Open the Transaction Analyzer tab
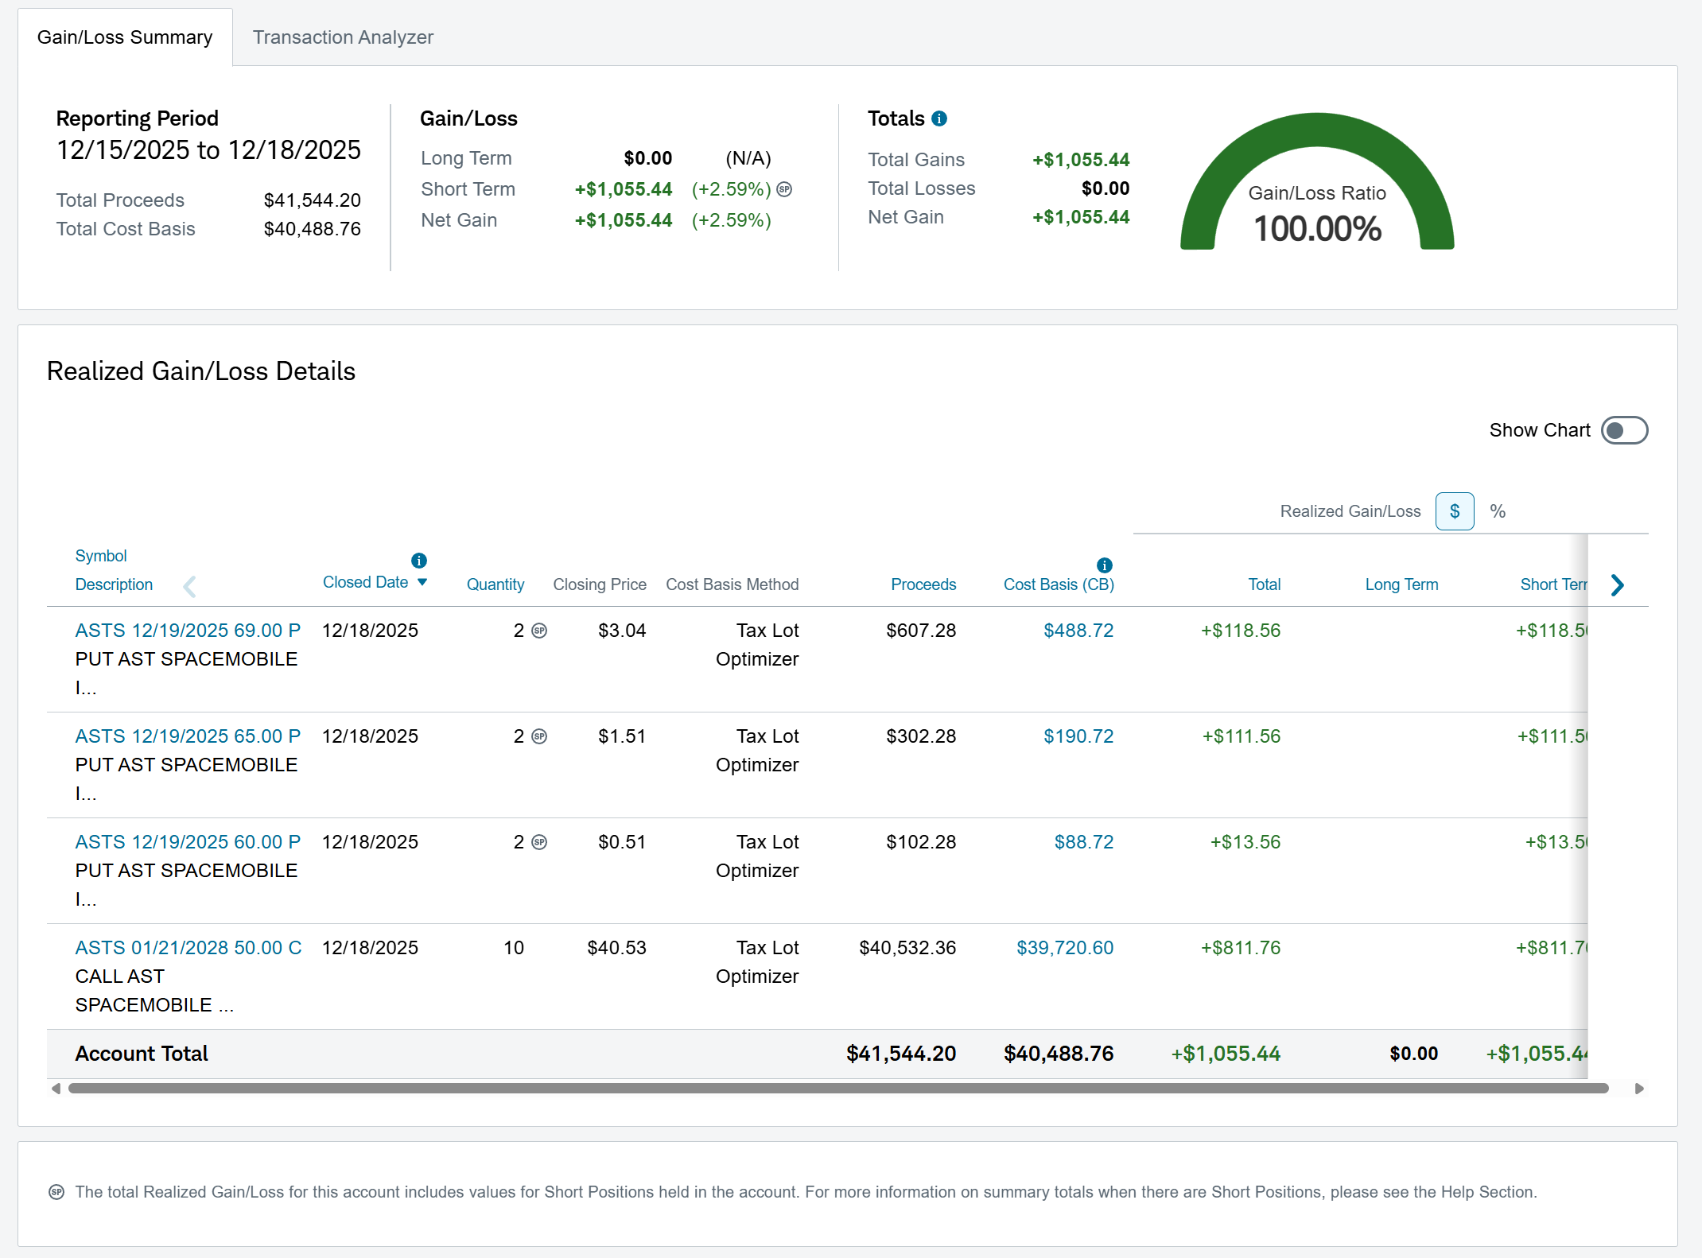Image resolution: width=1702 pixels, height=1258 pixels. pyautogui.click(x=343, y=37)
